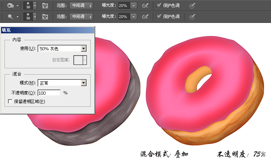
Task: Select the Burn tool icon in top options bar
Action: (10, 6)
